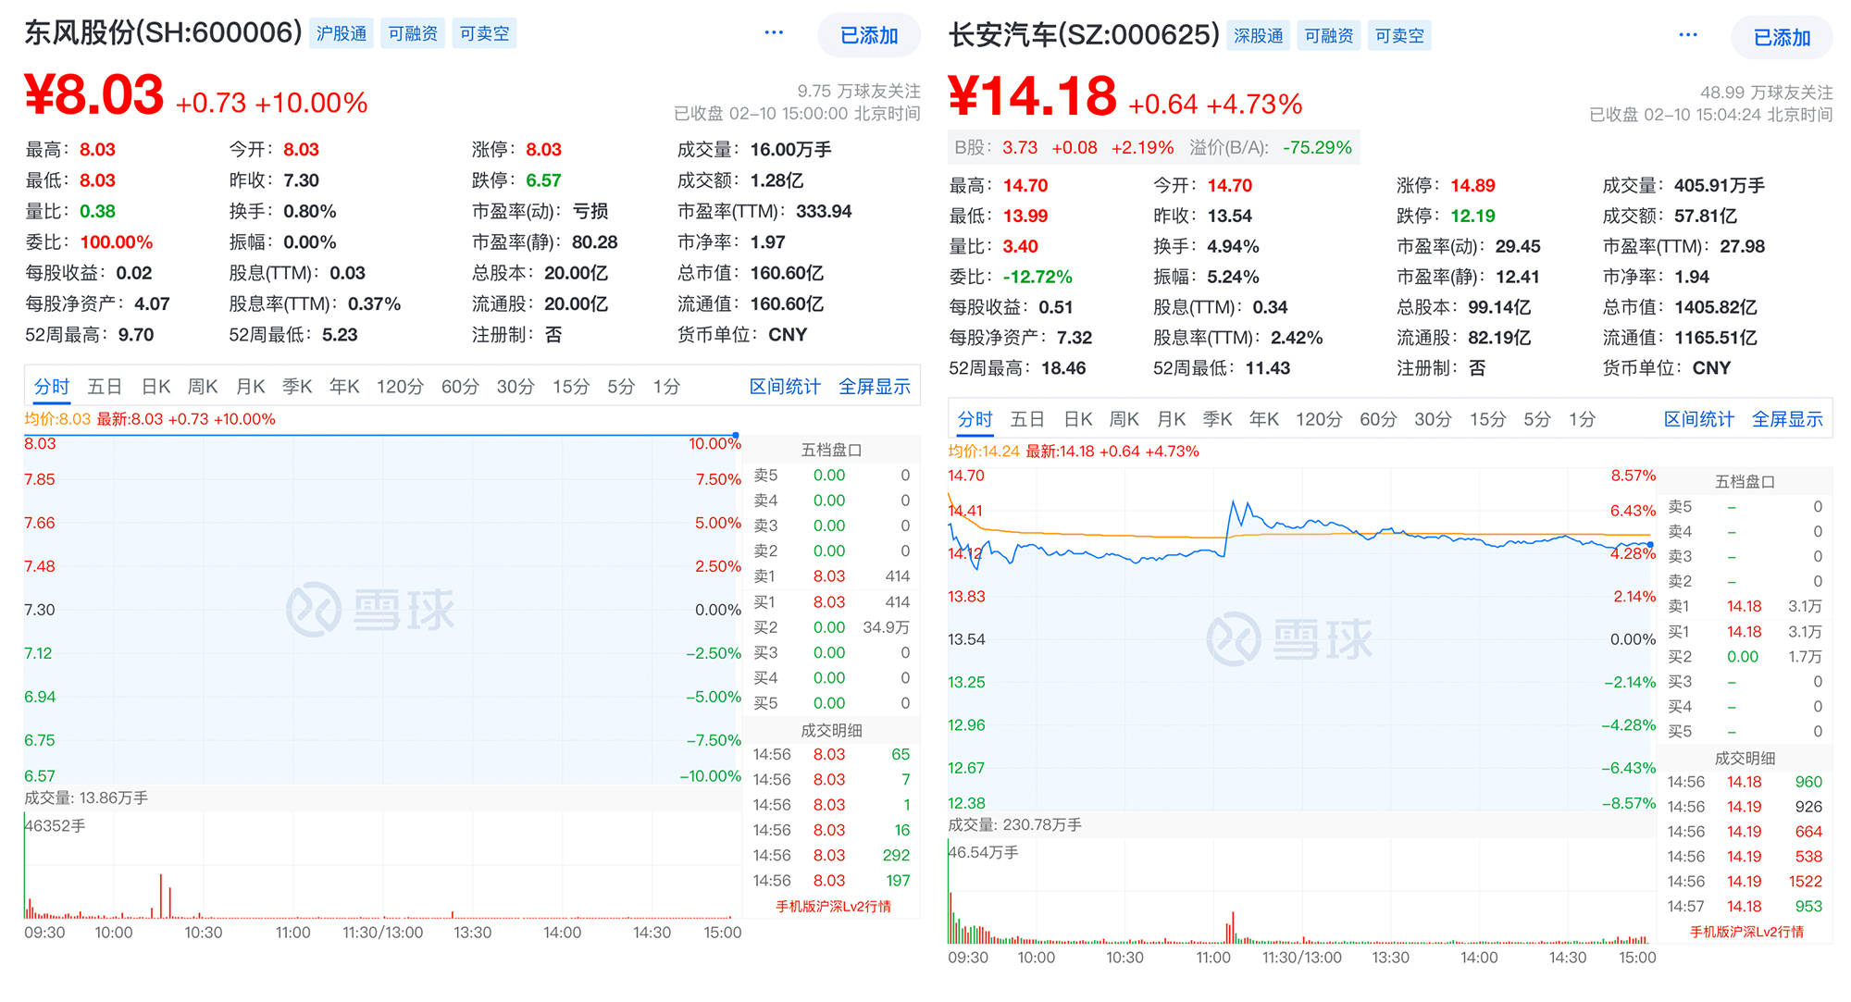Viewport: 1851px width, 1002px height.
Task: Select 60分 interval in 东风股份 chart
Action: 460,387
